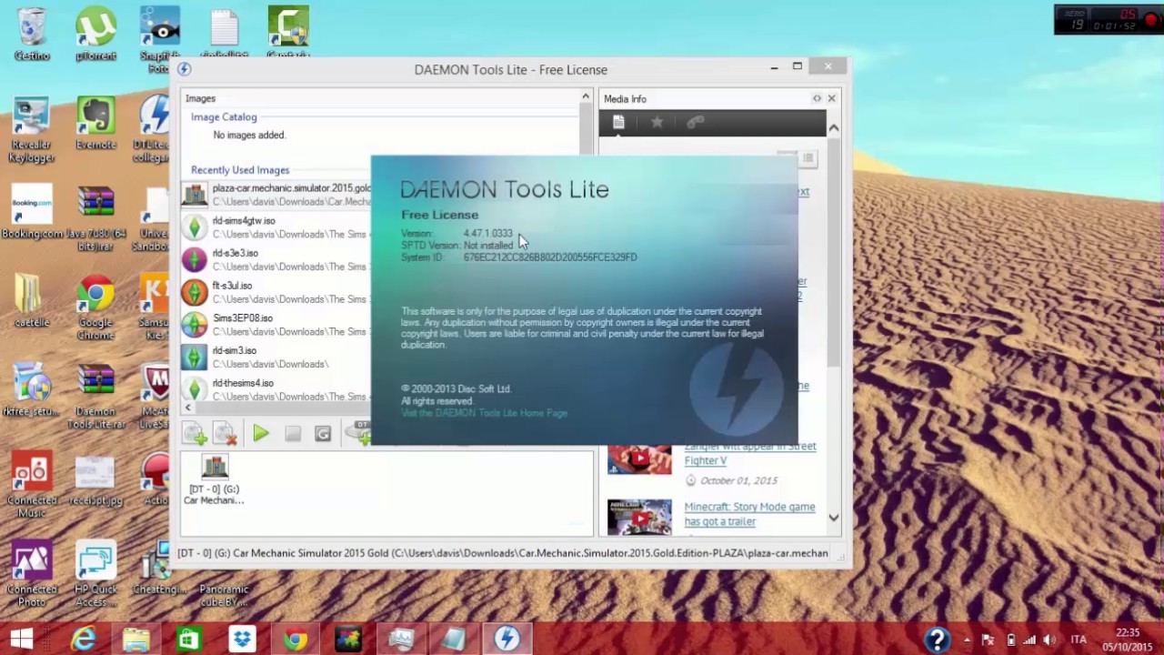The width and height of the screenshot is (1164, 655).
Task: Open the Windows Start button
Action: pyautogui.click(x=21, y=639)
